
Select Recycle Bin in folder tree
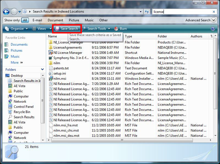click(22, 112)
